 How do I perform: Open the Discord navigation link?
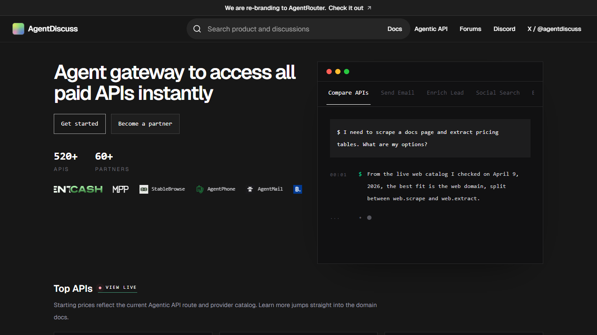pyautogui.click(x=504, y=29)
